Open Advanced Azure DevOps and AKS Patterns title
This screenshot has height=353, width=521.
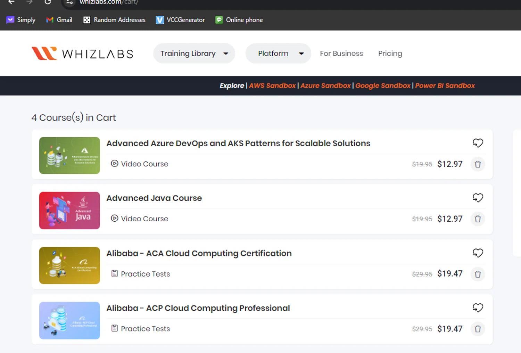click(238, 143)
